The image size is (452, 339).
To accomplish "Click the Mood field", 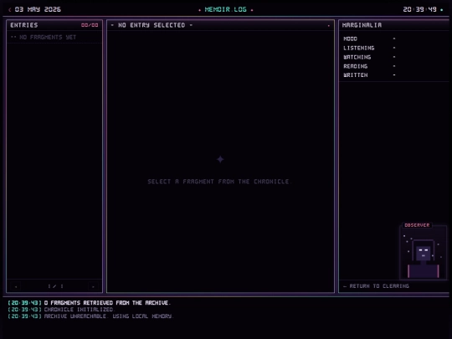I will click(x=393, y=39).
